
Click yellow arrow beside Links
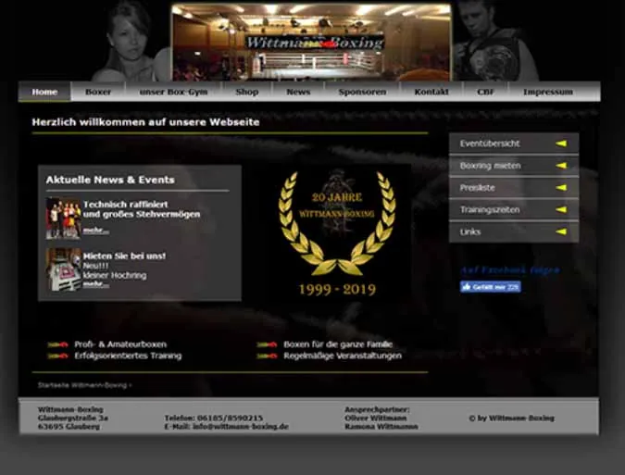point(561,231)
